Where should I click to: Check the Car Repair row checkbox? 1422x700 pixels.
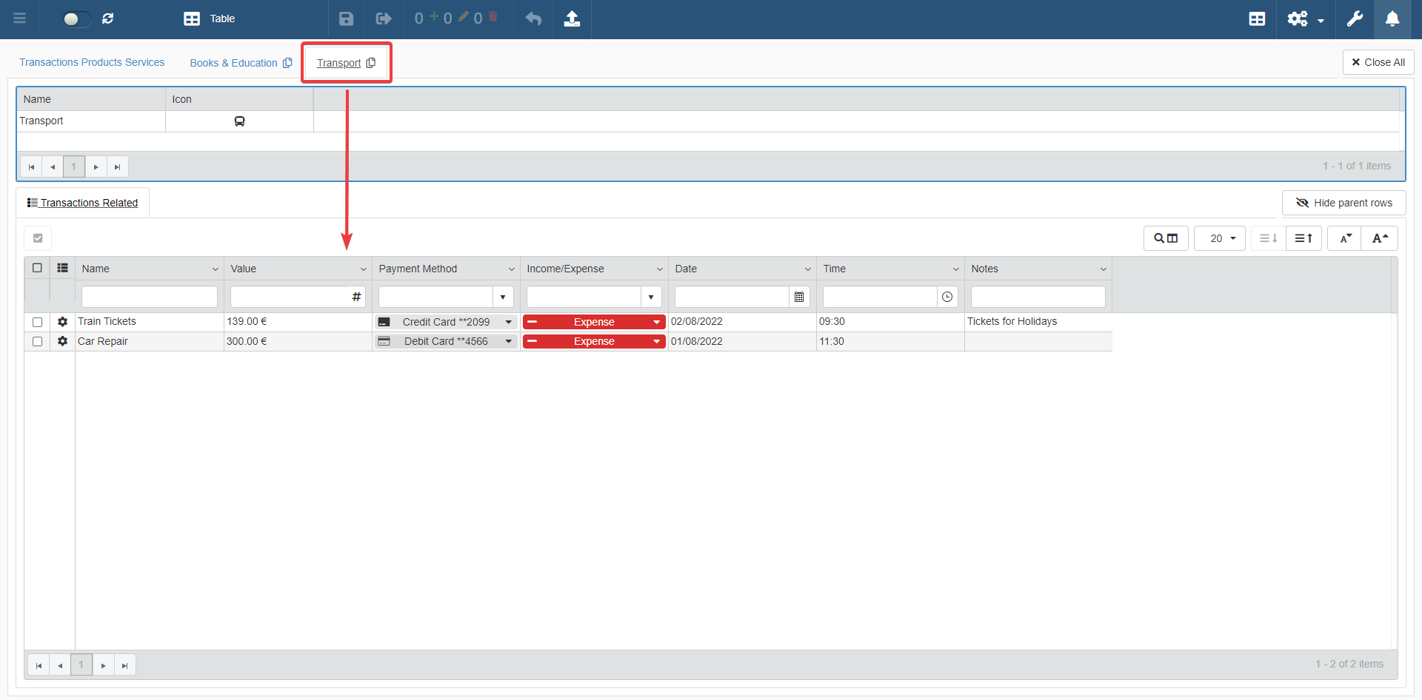pyautogui.click(x=38, y=342)
